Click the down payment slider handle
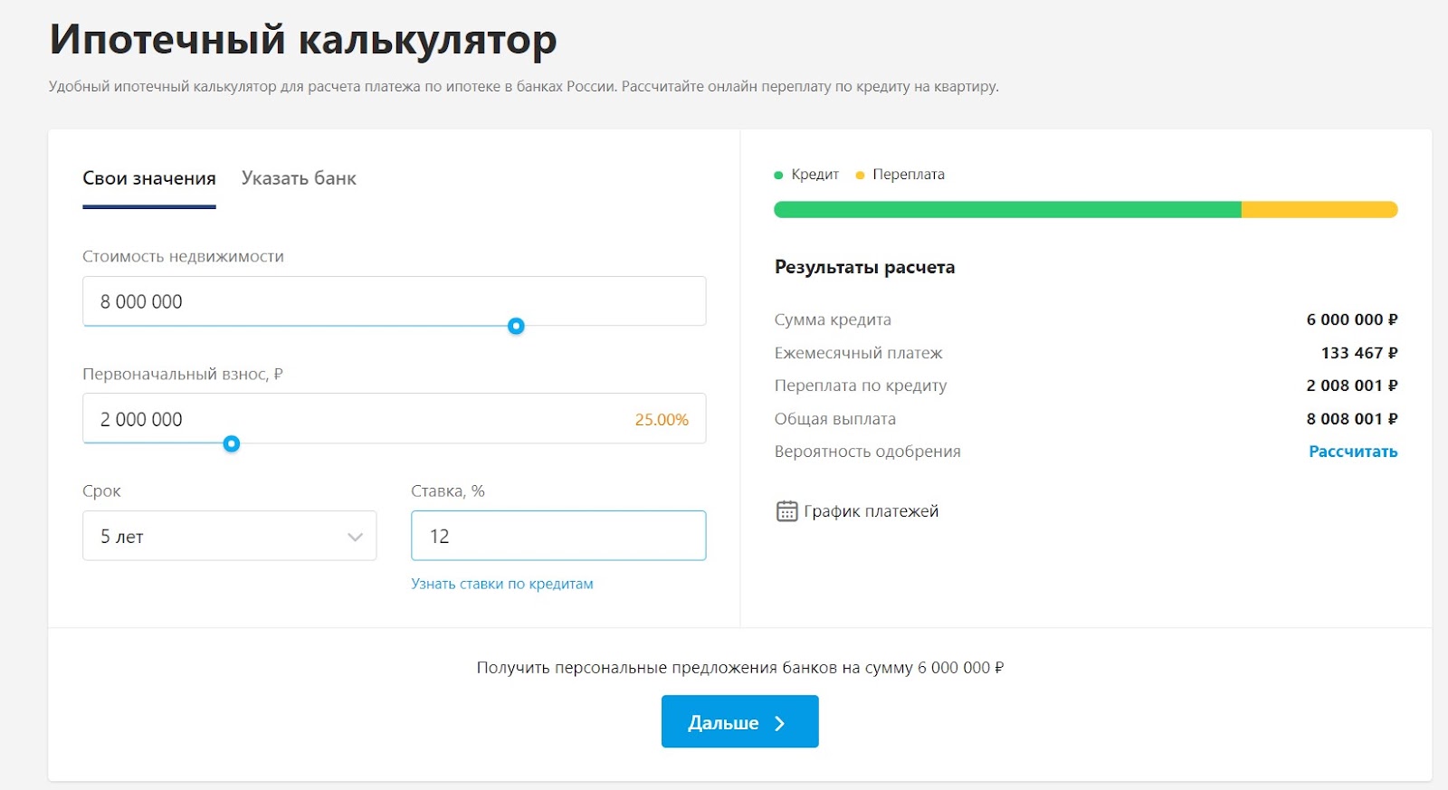 232,443
